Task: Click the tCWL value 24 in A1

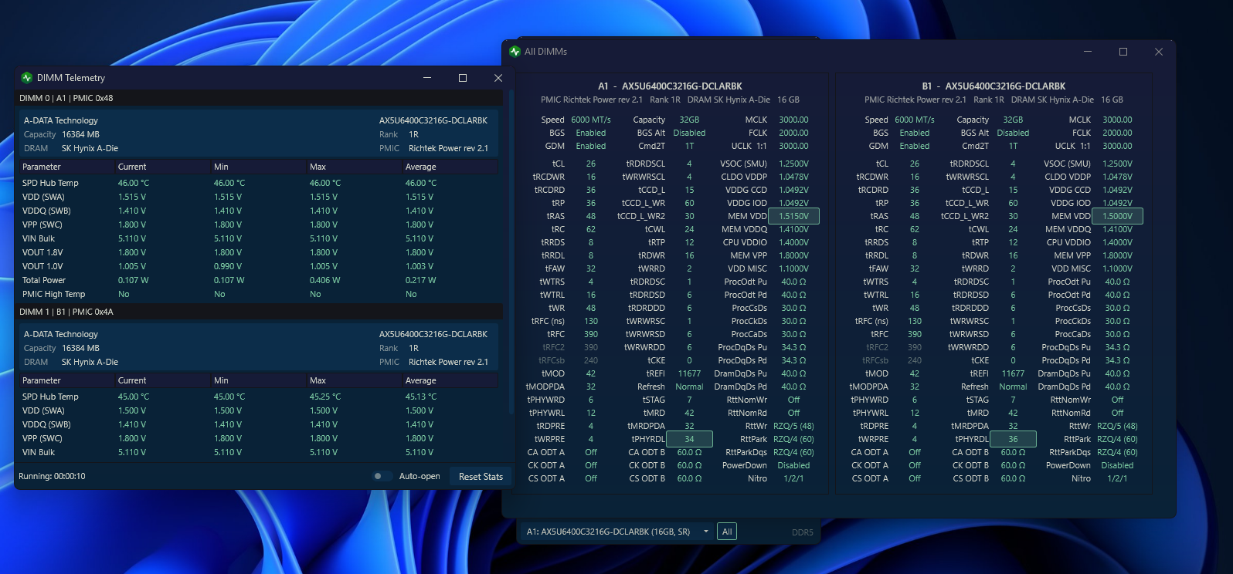Action: pyautogui.click(x=689, y=229)
